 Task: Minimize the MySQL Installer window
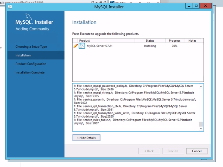(189, 6)
